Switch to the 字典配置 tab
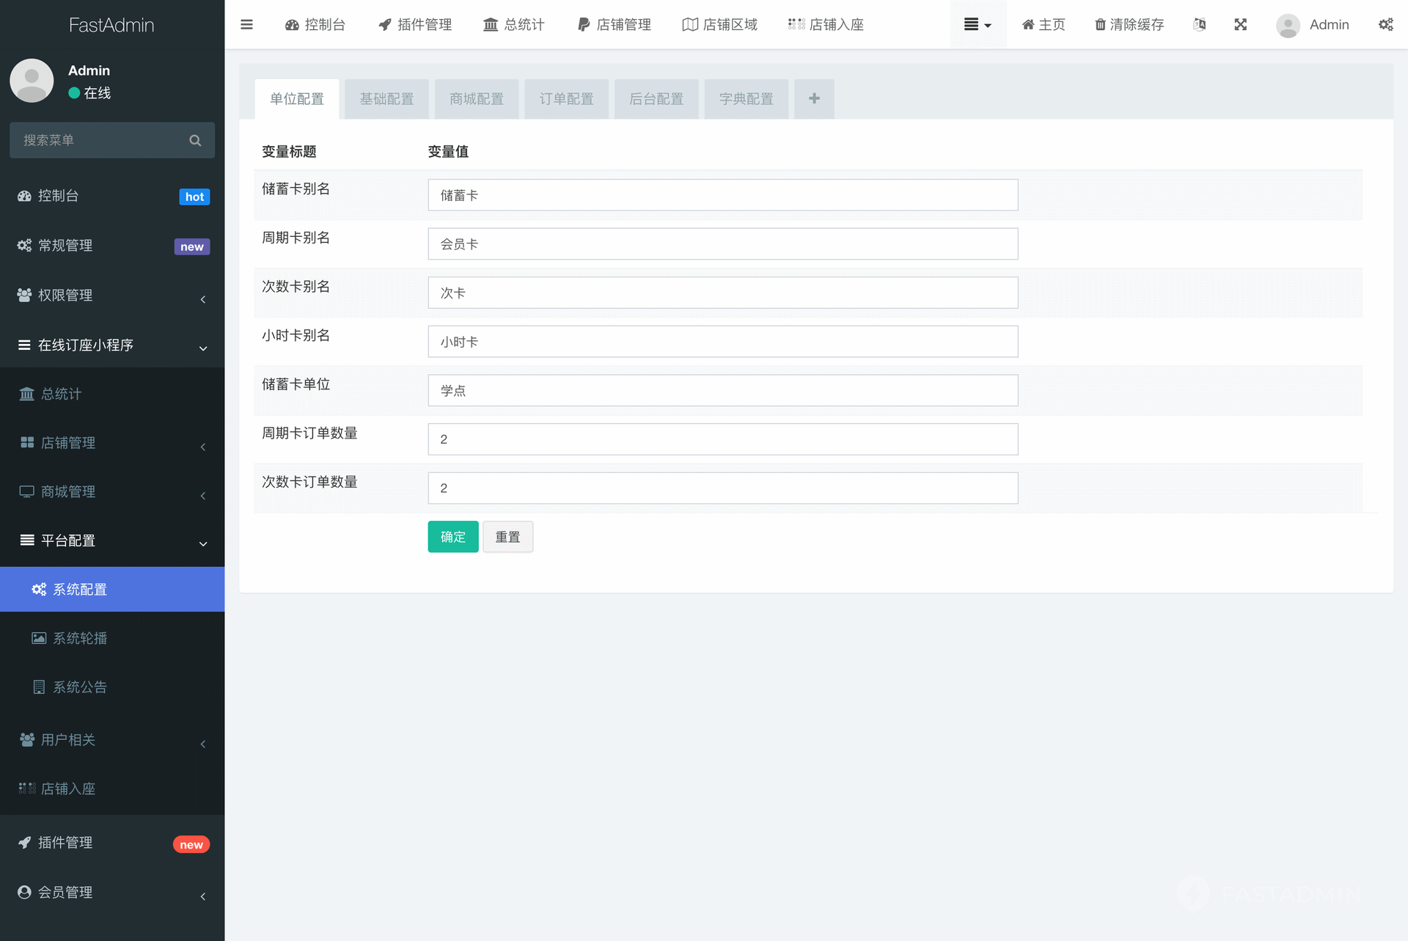Screen dimensions: 1408x941 click(746, 98)
